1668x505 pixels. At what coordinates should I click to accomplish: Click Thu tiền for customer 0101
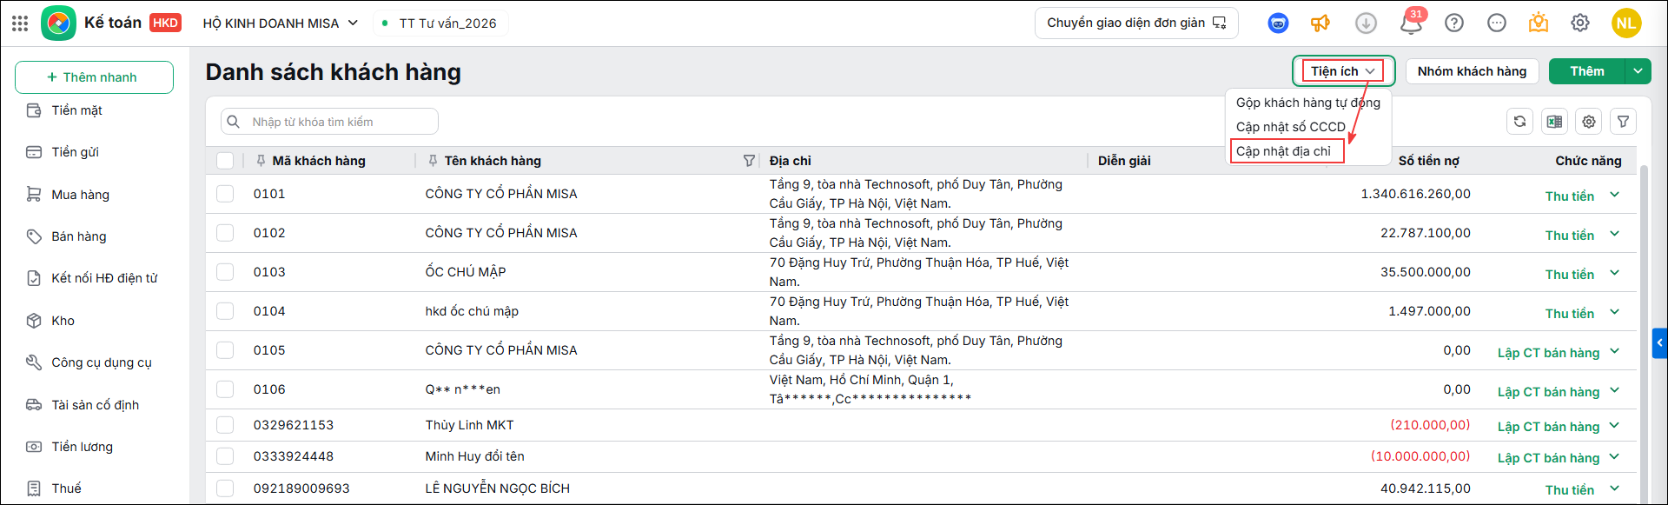tap(1569, 196)
